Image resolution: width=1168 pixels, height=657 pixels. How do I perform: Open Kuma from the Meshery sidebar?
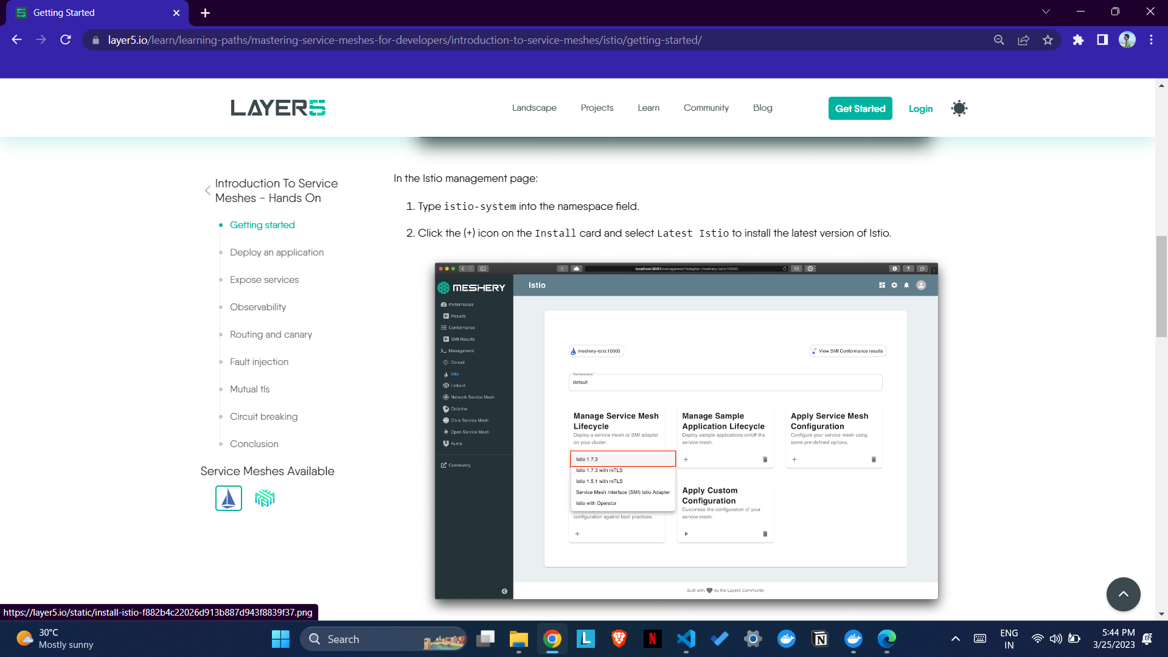(x=456, y=443)
